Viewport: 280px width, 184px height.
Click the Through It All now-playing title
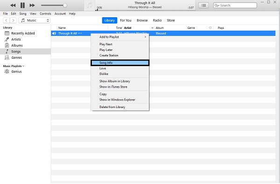[x=145, y=3]
